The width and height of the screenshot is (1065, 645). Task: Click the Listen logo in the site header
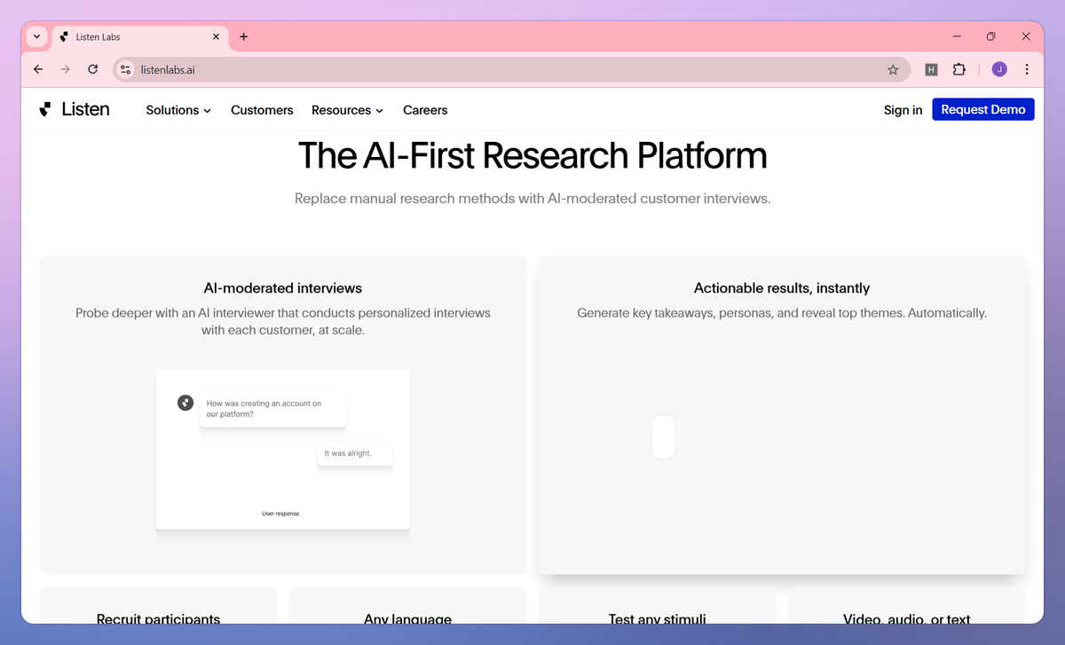click(75, 110)
